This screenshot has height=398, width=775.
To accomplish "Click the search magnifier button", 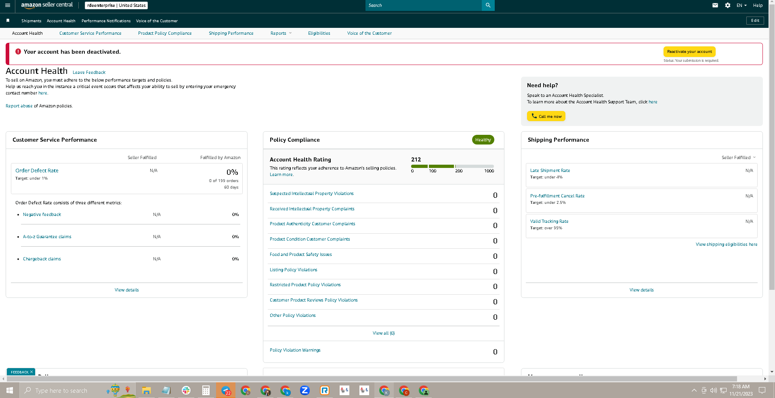I will 488,5.
